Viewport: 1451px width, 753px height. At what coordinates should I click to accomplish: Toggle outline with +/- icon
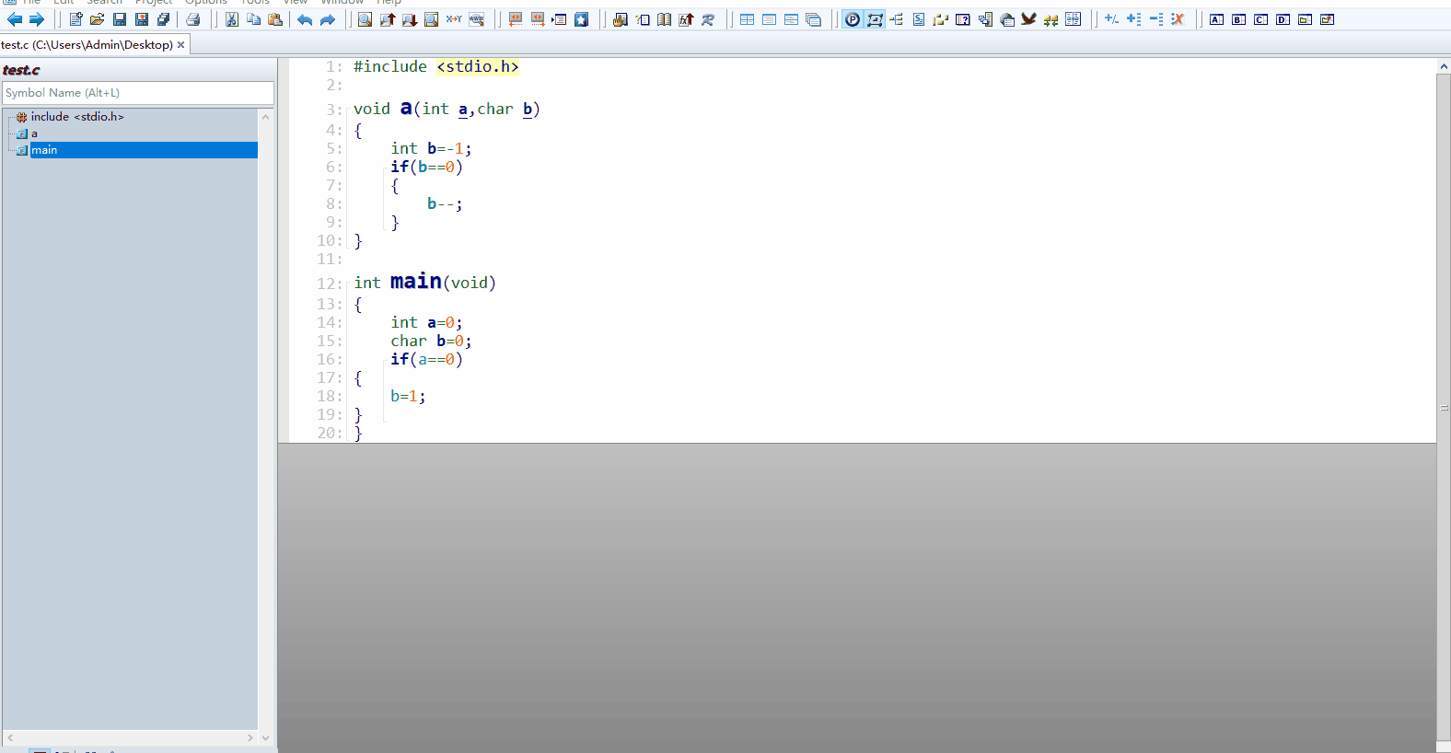coord(1111,19)
